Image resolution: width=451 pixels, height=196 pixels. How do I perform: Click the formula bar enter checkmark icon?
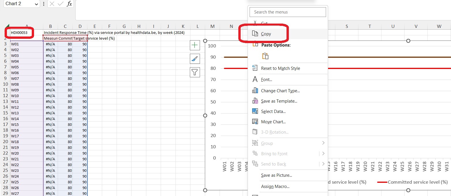pyautogui.click(x=61, y=4)
